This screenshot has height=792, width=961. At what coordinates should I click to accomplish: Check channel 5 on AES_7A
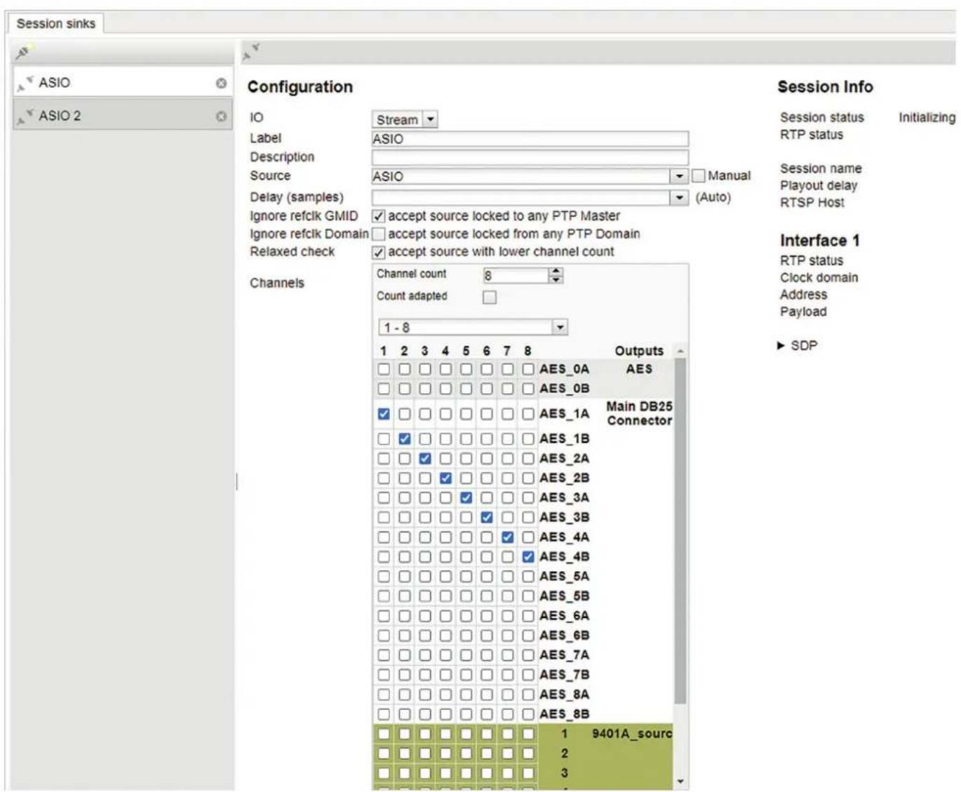point(466,655)
